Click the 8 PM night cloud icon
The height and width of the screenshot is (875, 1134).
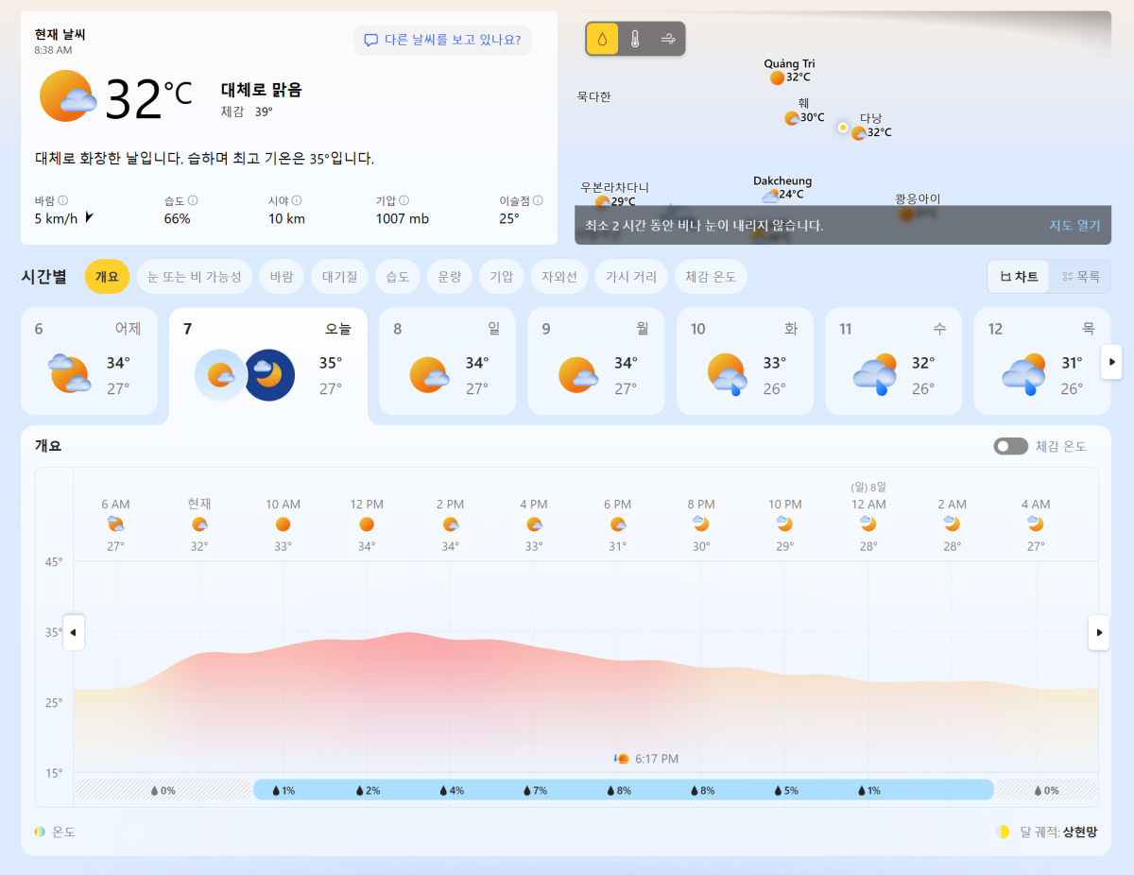700,523
